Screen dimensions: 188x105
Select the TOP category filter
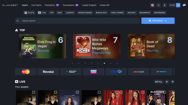pyautogui.click(x=52, y=13)
